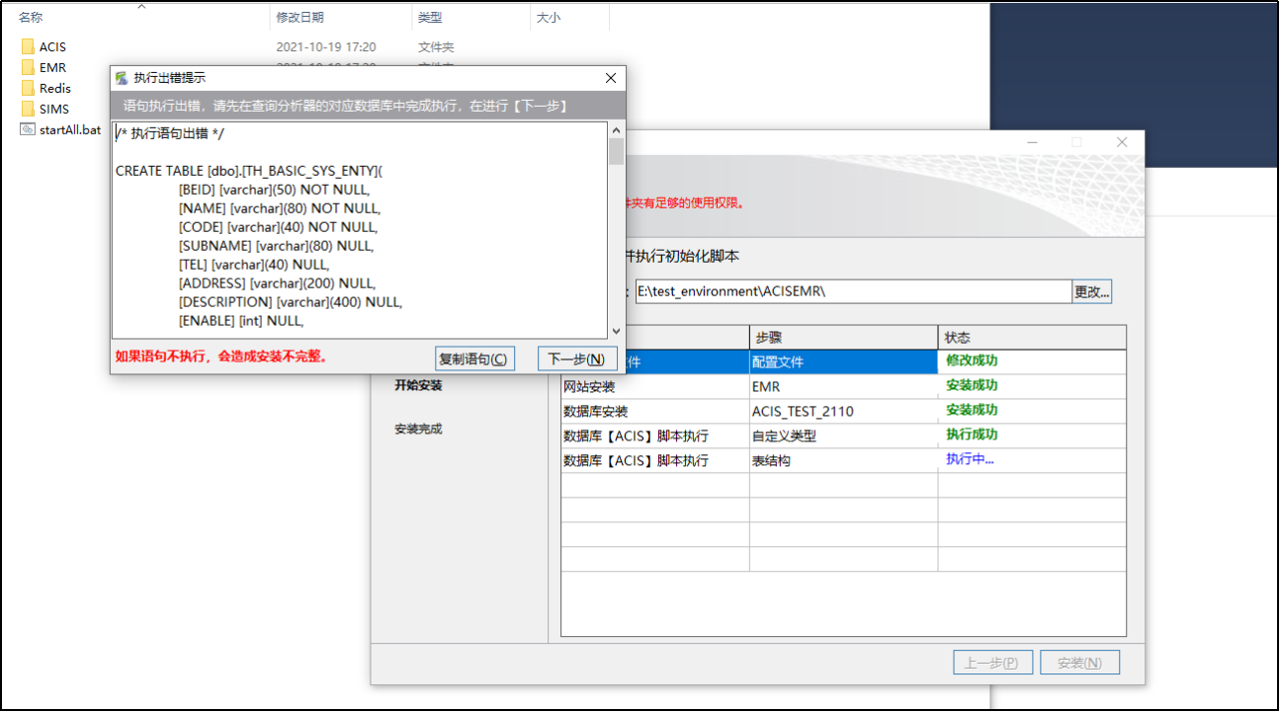The height and width of the screenshot is (712, 1281).
Task: Click the [ENABLE] [int] NULL line
Action: pos(241,321)
